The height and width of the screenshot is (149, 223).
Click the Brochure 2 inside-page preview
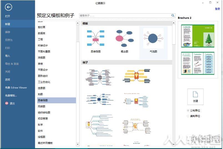pyautogui.click(x=198, y=63)
